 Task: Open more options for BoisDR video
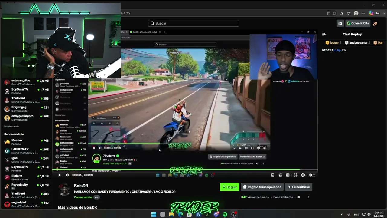coord(308,197)
